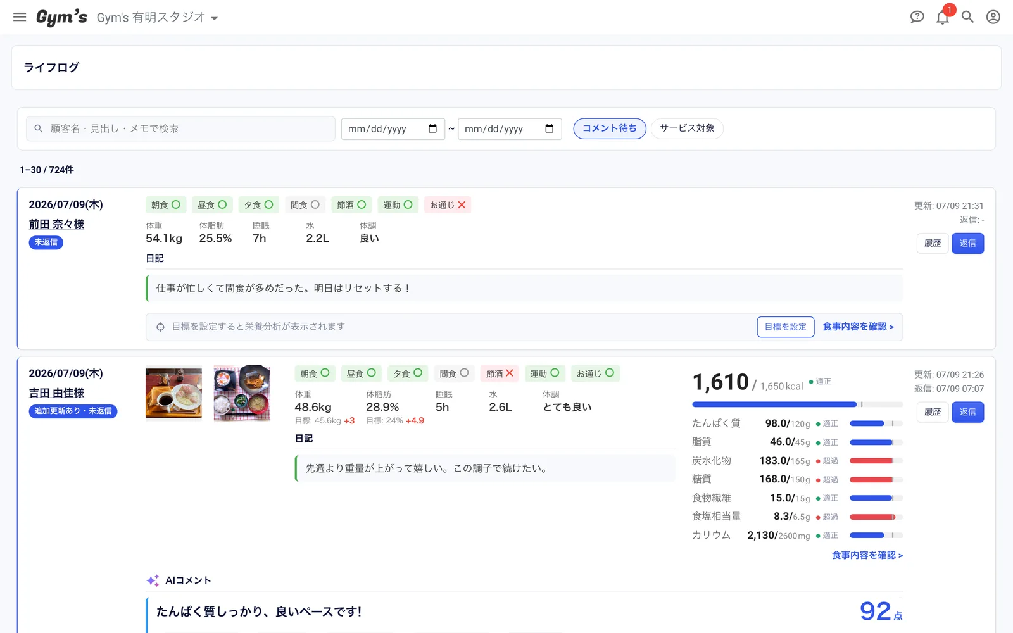Open 吉田 由佳様 customer link

point(56,393)
